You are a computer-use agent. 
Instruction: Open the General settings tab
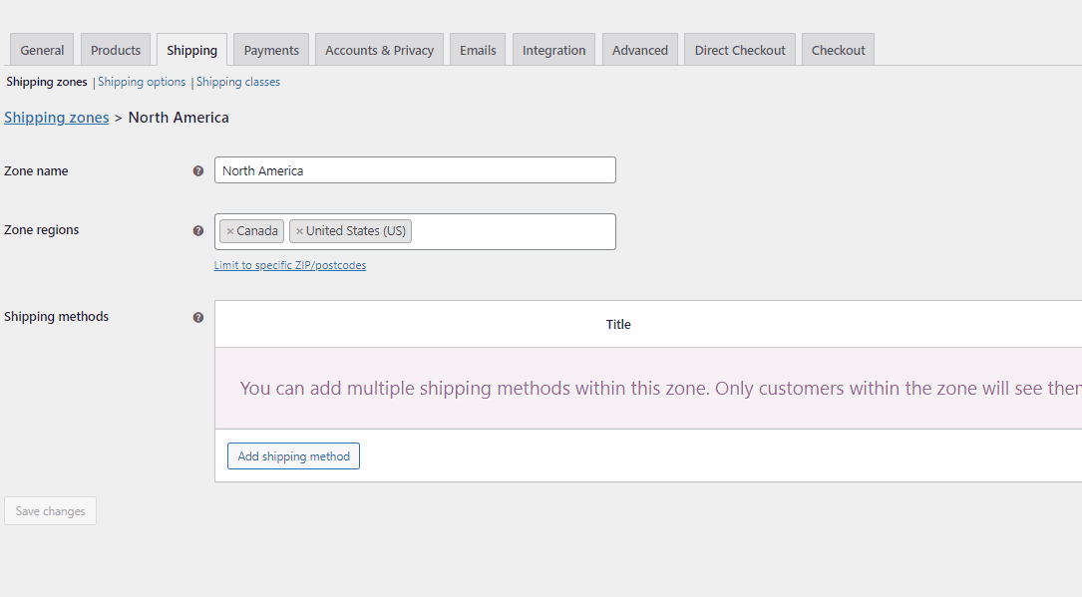point(42,50)
